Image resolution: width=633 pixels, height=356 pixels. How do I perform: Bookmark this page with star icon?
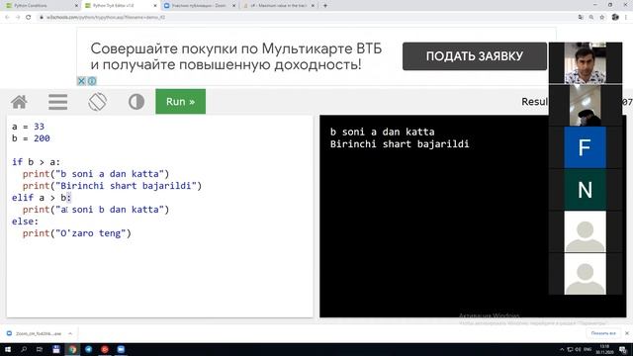point(602,18)
